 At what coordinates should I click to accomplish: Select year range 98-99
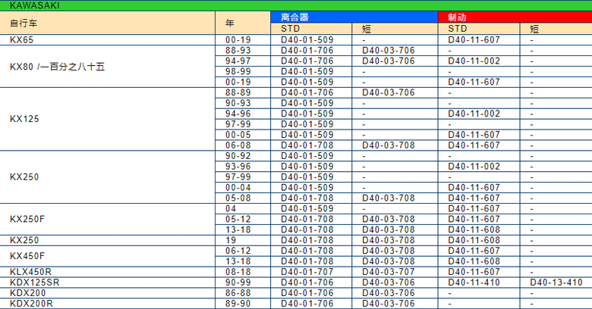[x=238, y=71]
